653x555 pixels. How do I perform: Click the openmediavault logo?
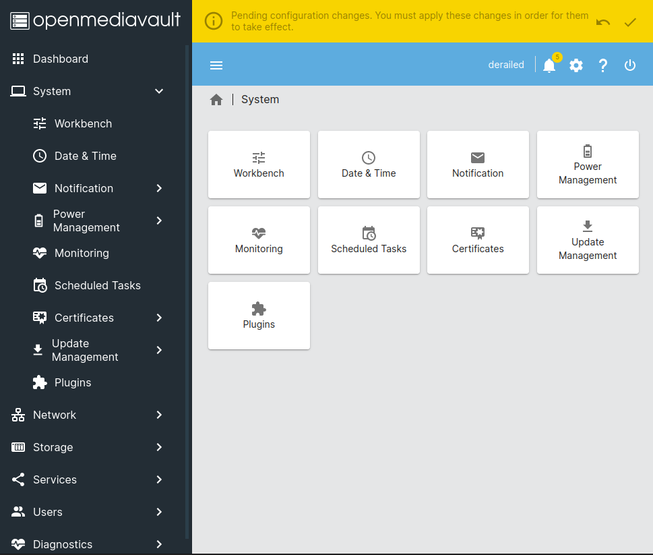[96, 20]
